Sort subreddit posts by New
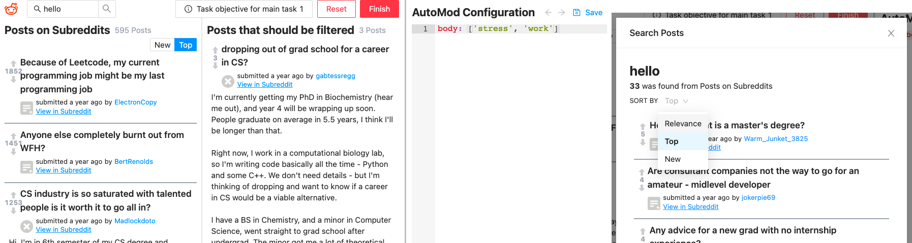Image resolution: width=912 pixels, height=243 pixels. click(162, 45)
